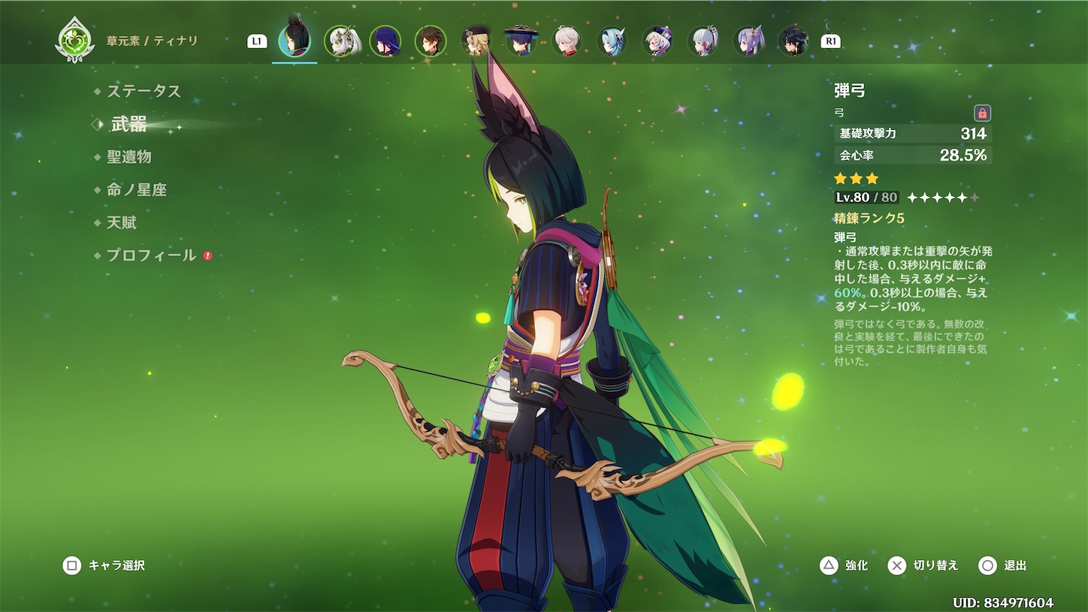Switch to Ayaka's silver ponytail portrait
1088x612 pixels.
(x=703, y=41)
